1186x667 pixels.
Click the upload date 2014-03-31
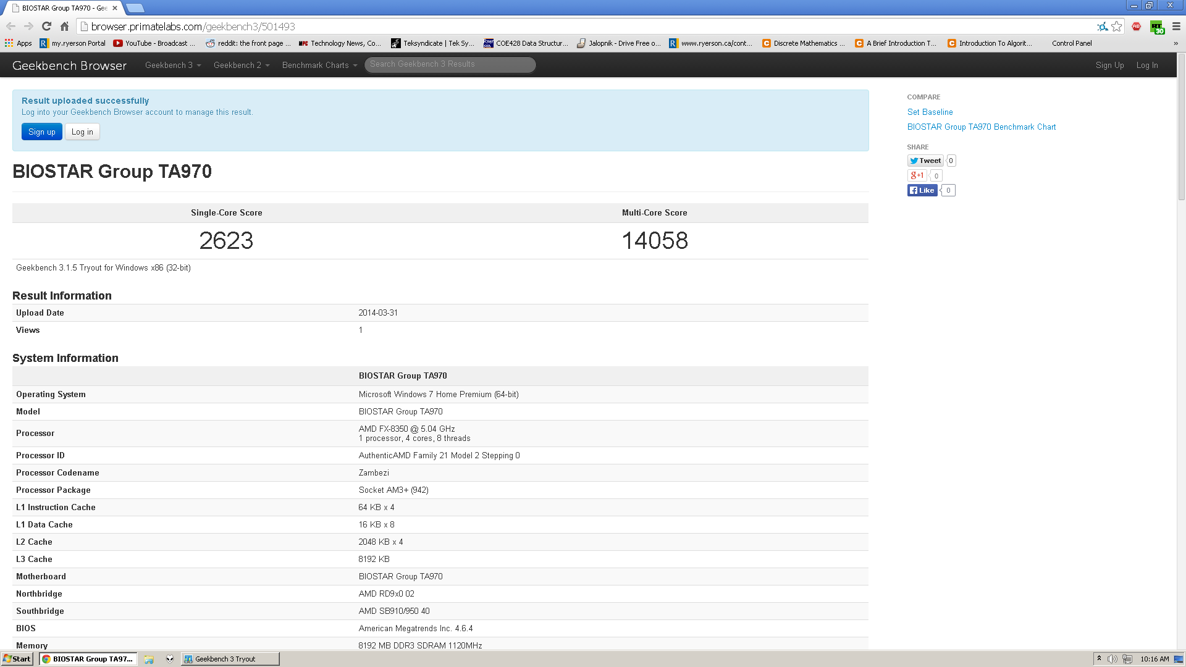coord(378,313)
